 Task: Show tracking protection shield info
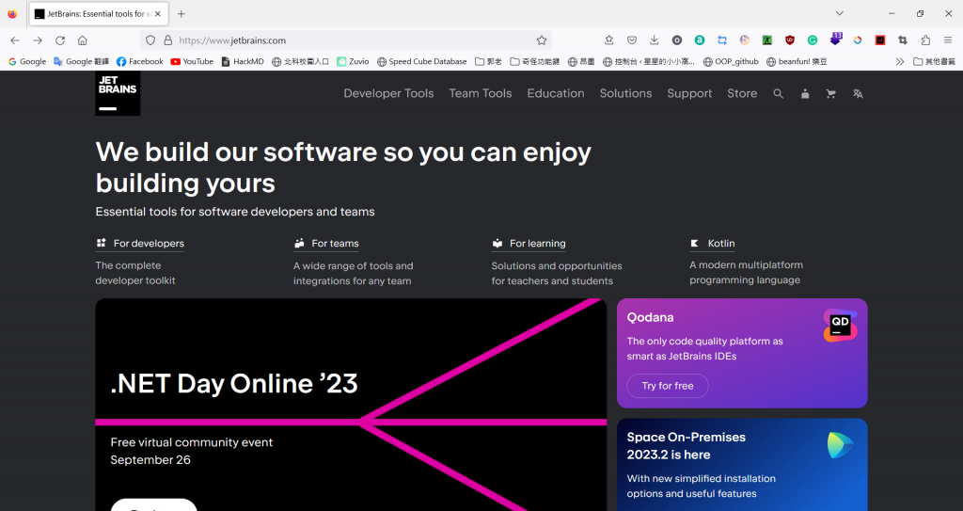pos(150,40)
